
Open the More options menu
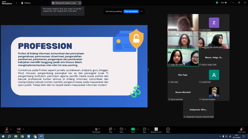click(168, 130)
